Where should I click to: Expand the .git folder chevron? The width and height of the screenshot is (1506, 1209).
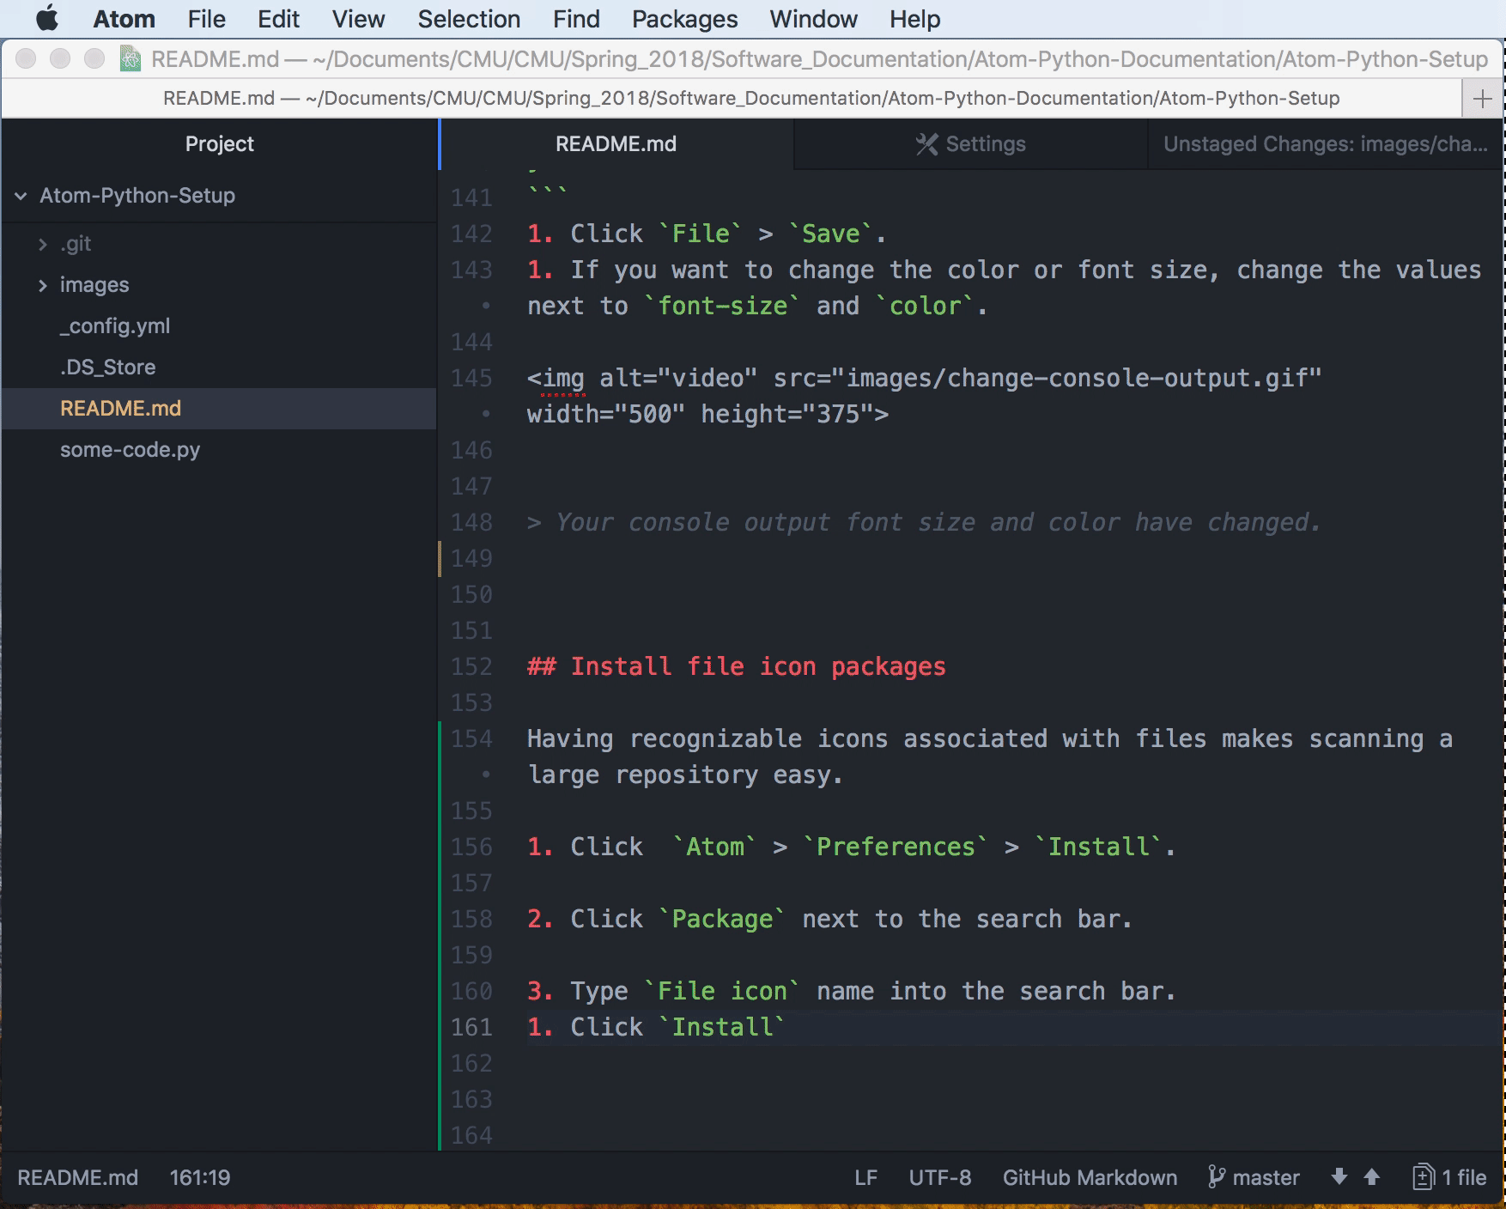[x=42, y=245]
